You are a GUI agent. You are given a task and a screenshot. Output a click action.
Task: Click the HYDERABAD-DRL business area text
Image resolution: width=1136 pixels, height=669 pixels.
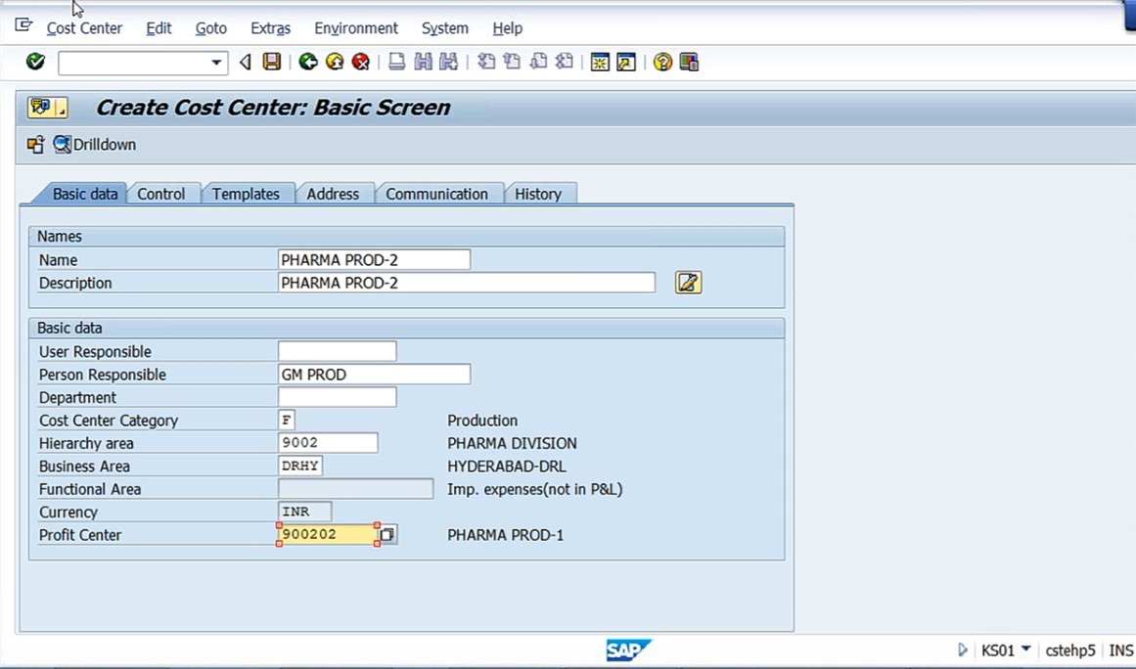coord(507,467)
